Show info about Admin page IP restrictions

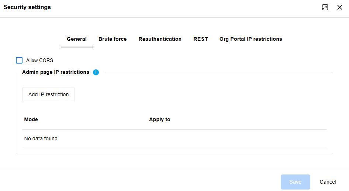96,72
